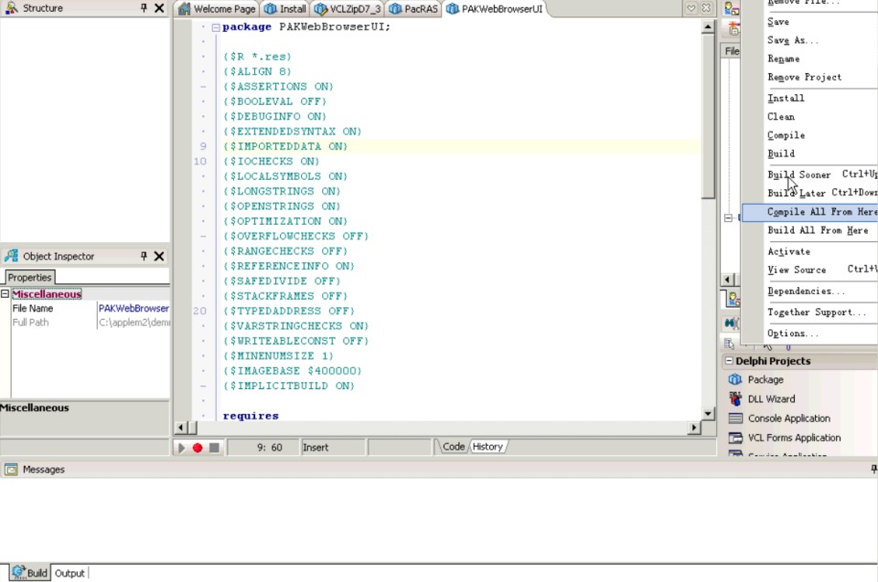Pin the Messages panel
This screenshot has height=582, width=878.
[873, 469]
